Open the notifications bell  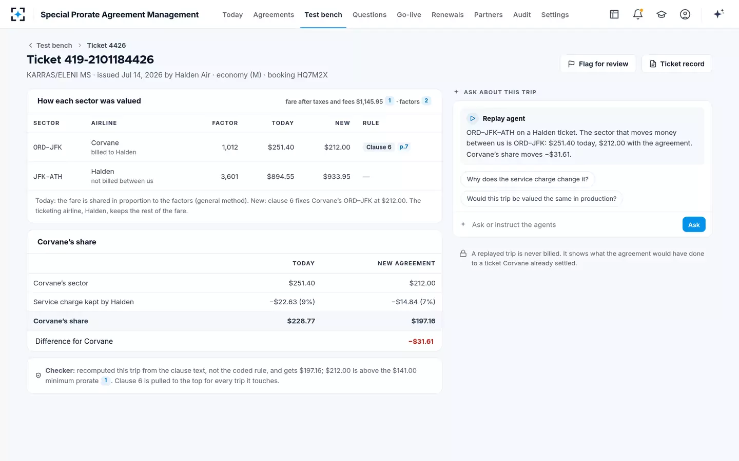click(638, 14)
